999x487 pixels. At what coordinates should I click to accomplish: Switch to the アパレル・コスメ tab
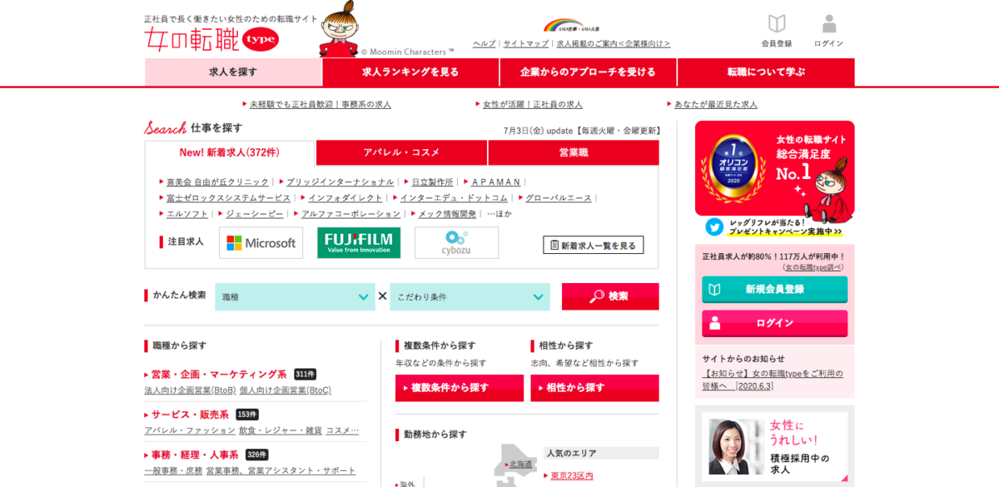click(401, 152)
